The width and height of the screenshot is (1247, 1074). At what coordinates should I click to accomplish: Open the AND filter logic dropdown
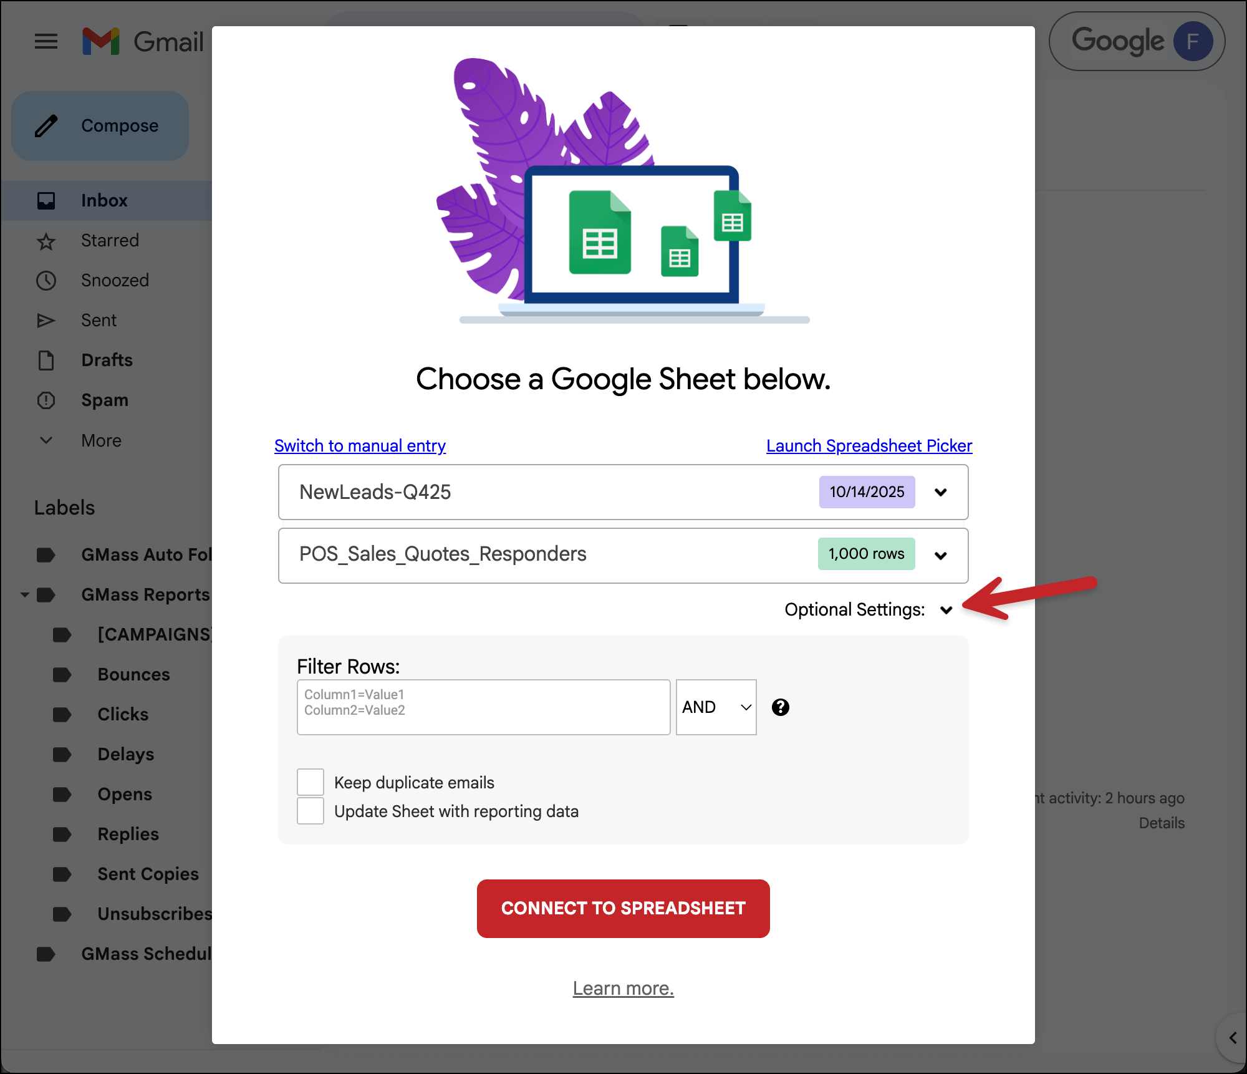click(x=716, y=707)
